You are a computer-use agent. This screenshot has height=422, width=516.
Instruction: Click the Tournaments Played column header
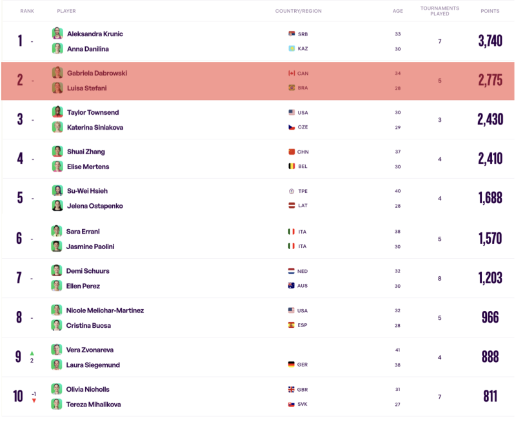click(x=439, y=11)
